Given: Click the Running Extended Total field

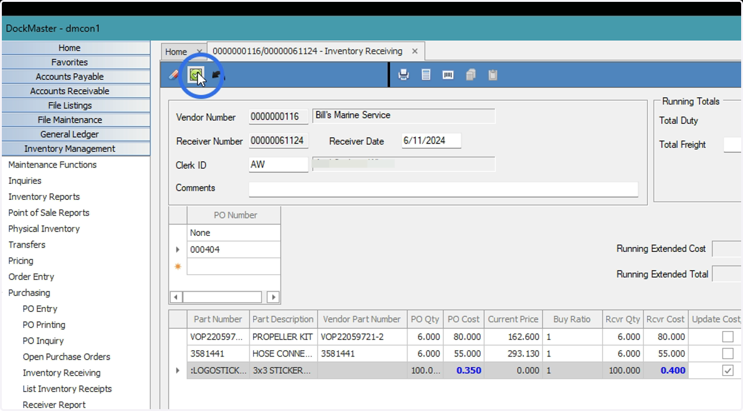Looking at the screenshot, I should point(727,274).
